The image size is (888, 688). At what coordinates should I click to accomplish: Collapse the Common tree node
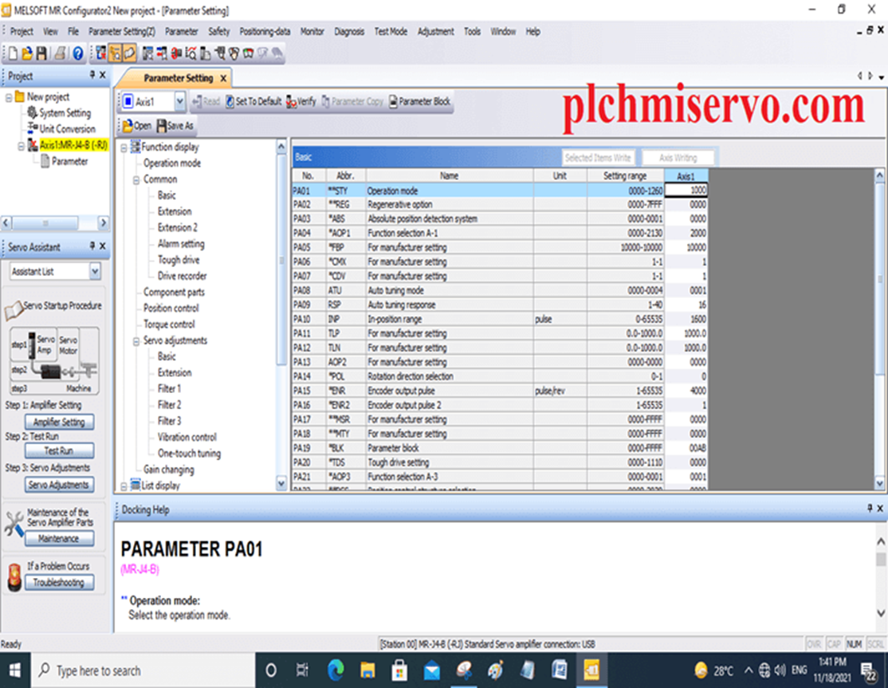click(136, 180)
